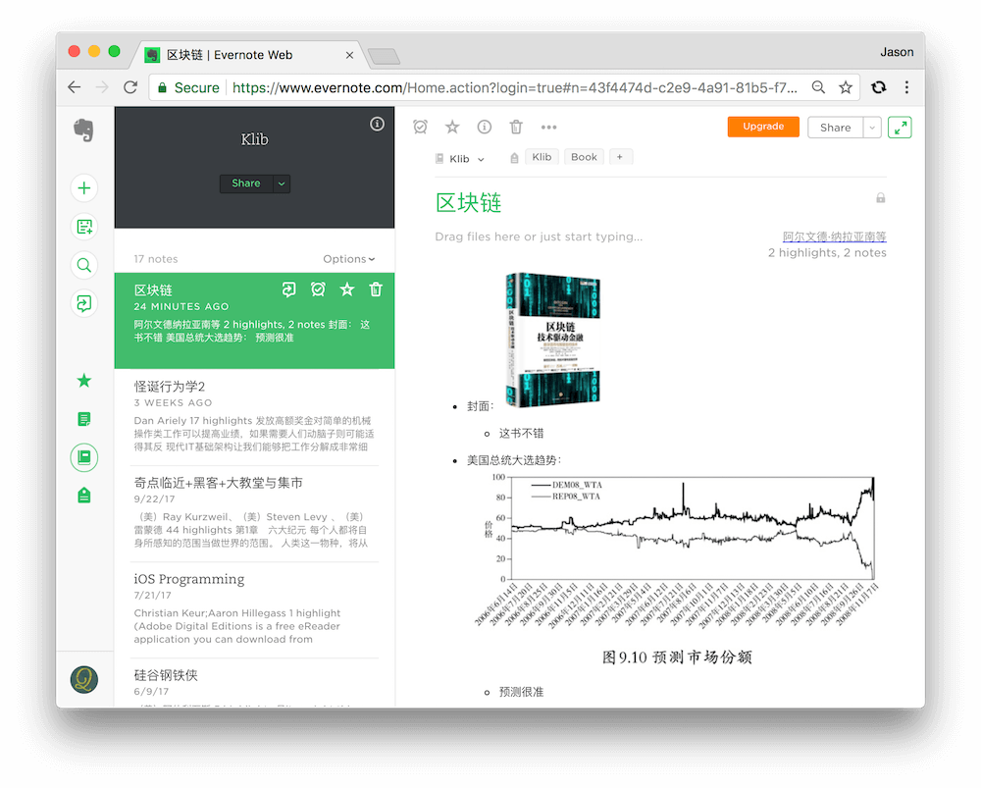Add a new tag with plus
Screen dimensions: 981x788
pyautogui.click(x=619, y=157)
